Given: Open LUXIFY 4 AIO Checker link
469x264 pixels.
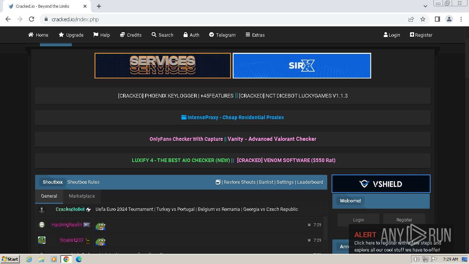Looking at the screenshot, I should click(x=181, y=160).
